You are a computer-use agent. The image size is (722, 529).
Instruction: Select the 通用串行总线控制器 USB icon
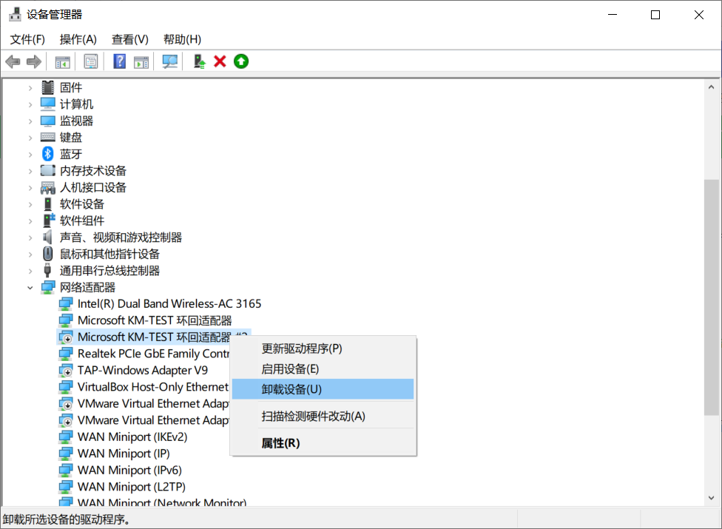47,270
